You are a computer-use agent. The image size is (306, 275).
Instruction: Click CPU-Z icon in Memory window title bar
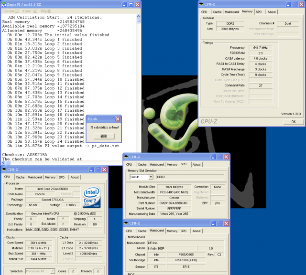point(201,4)
